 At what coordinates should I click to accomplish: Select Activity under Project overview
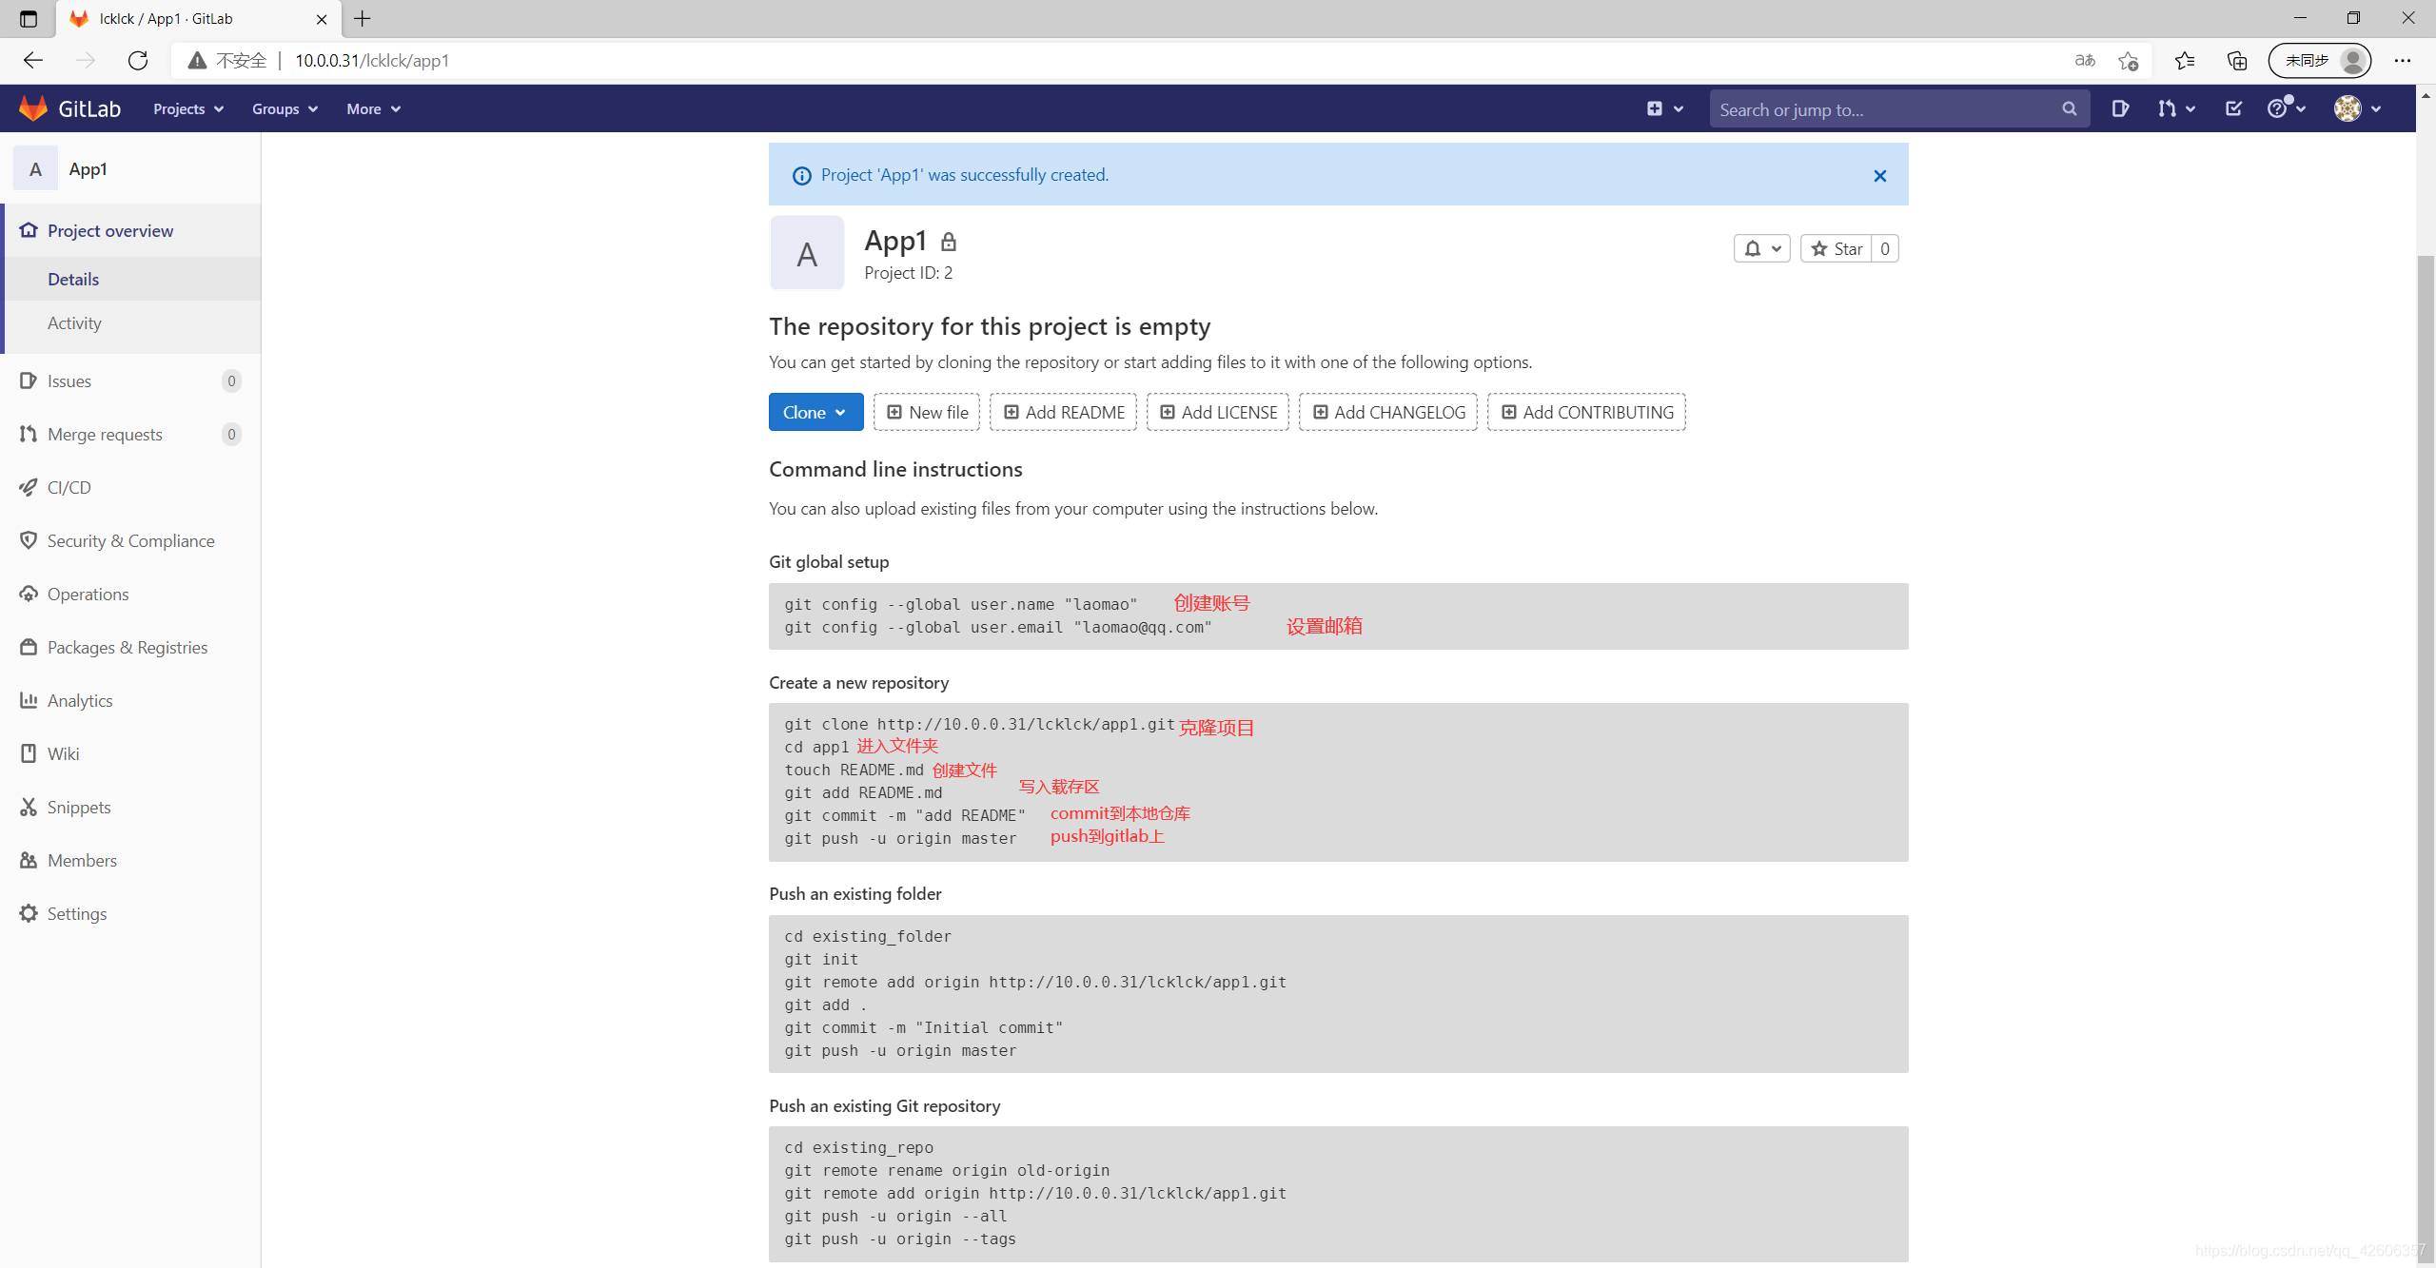coord(74,323)
